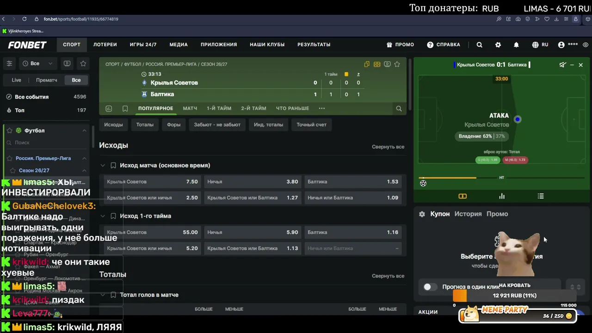Collapse the Сезон 26/27 list
Screen dimensions: 592x333
[x=84, y=171]
